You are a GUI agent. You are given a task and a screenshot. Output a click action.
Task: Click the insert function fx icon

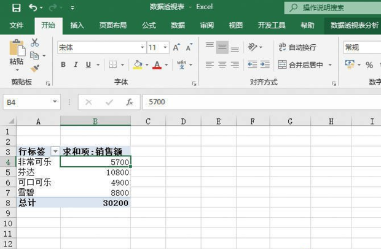(x=130, y=102)
